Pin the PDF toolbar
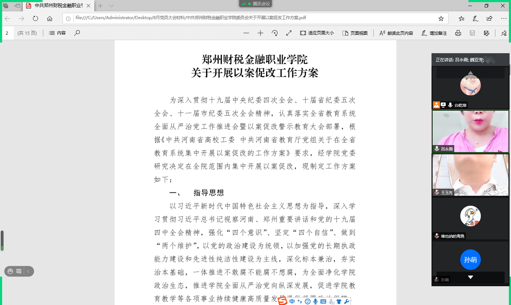Image resolution: width=511 pixels, height=305 pixels. 504,33
